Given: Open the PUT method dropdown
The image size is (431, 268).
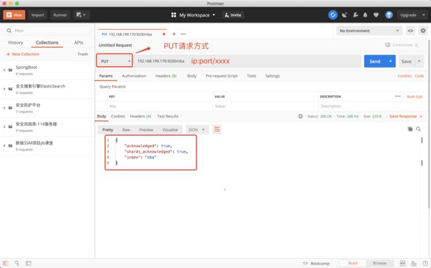Looking at the screenshot, I should (x=114, y=61).
